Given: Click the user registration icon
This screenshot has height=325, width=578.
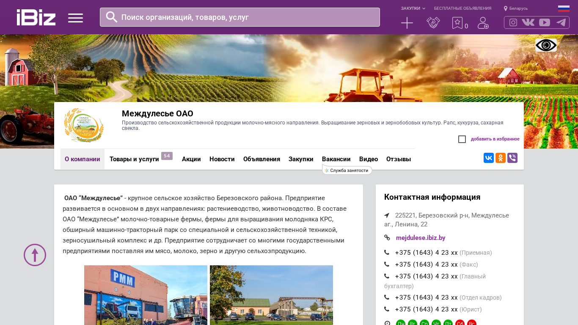Looking at the screenshot, I should pyautogui.click(x=483, y=23).
